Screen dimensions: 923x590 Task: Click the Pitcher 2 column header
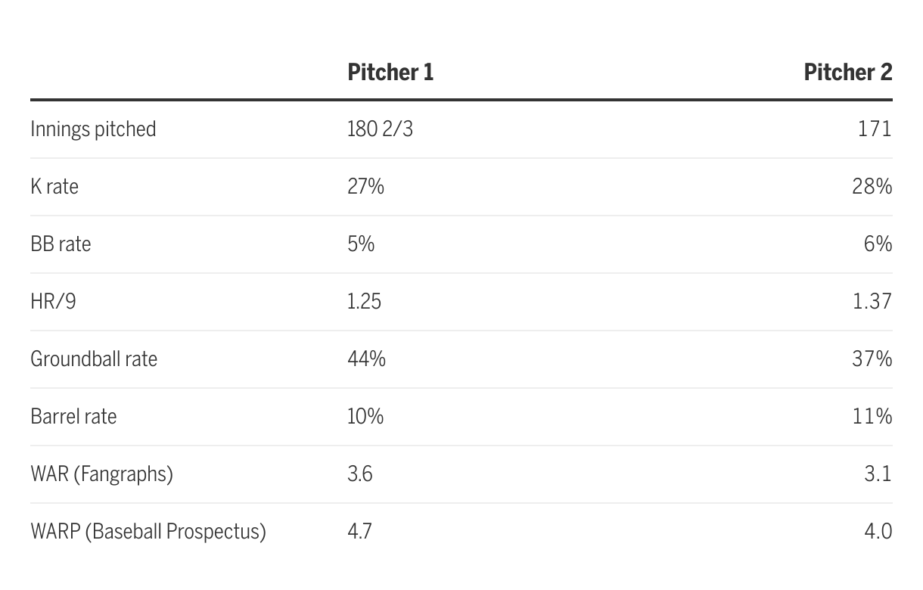point(847,73)
